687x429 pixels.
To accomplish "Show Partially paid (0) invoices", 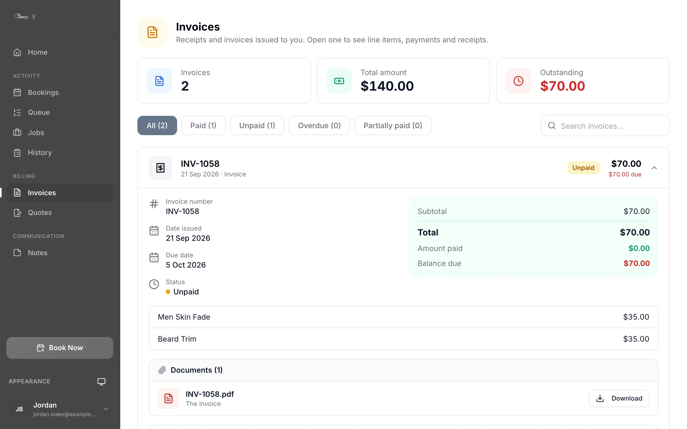I will point(393,125).
